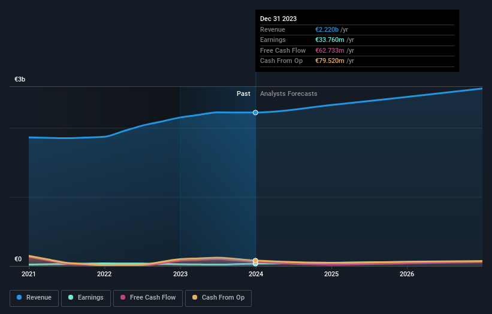Toggle the Earnings legend button
Image resolution: width=492 pixels, height=314 pixels.
86,298
